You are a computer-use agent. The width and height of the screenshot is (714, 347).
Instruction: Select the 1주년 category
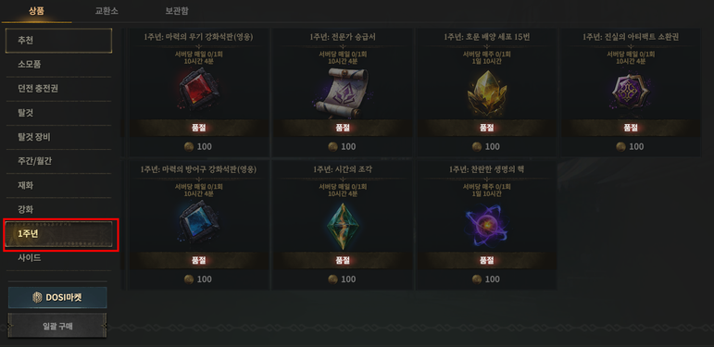click(x=58, y=234)
